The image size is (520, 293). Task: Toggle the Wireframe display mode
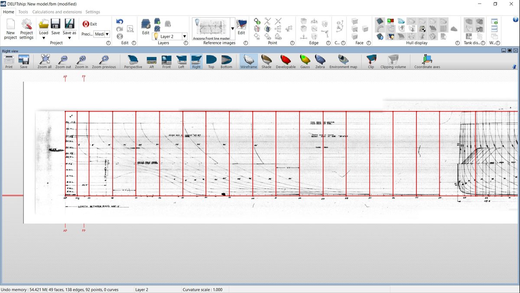pyautogui.click(x=249, y=61)
